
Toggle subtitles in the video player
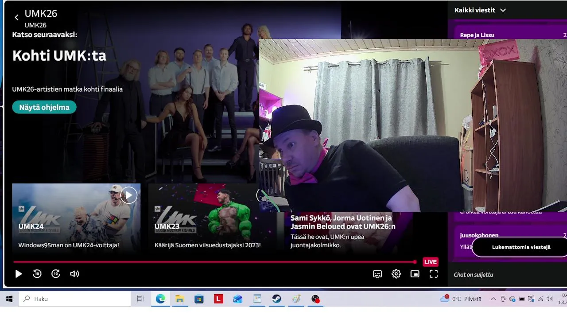pyautogui.click(x=377, y=274)
